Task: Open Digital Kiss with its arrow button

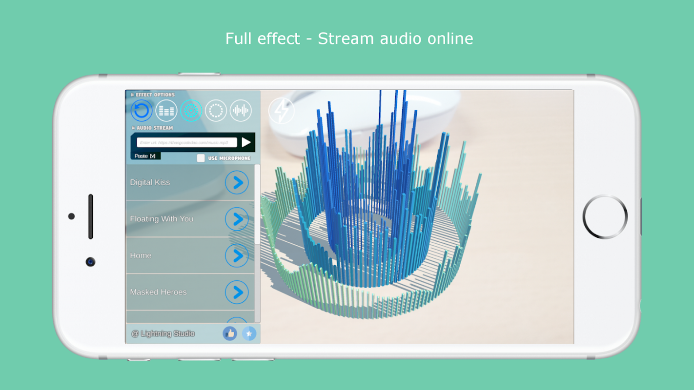Action: [237, 182]
